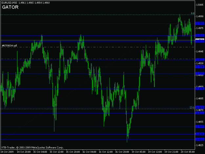Click the 1.5005 price scale value
This screenshot has height=154, width=205.
click(x=200, y=5)
